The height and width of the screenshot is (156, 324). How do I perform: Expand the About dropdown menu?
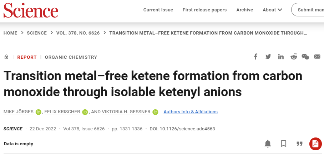[272, 10]
